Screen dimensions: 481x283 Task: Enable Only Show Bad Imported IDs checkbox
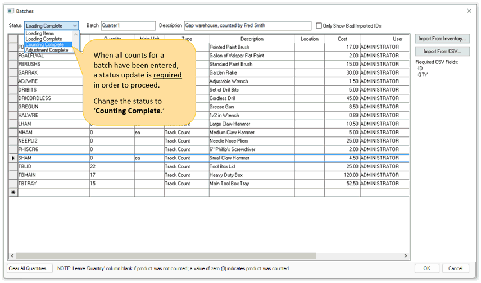click(x=319, y=26)
